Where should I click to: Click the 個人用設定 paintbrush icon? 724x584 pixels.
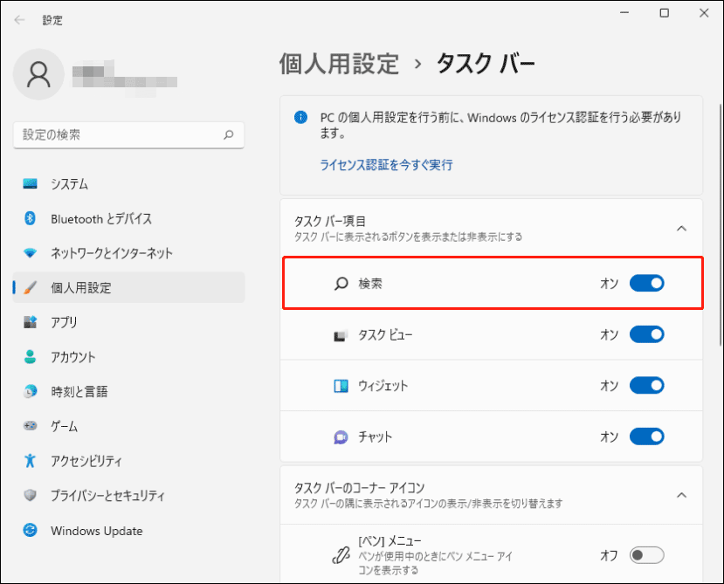point(30,287)
